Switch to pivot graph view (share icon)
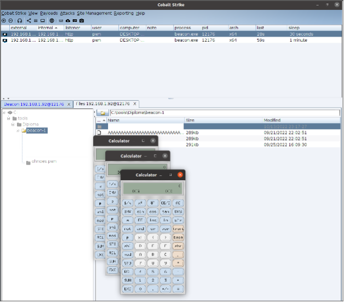 pyautogui.click(x=28, y=21)
